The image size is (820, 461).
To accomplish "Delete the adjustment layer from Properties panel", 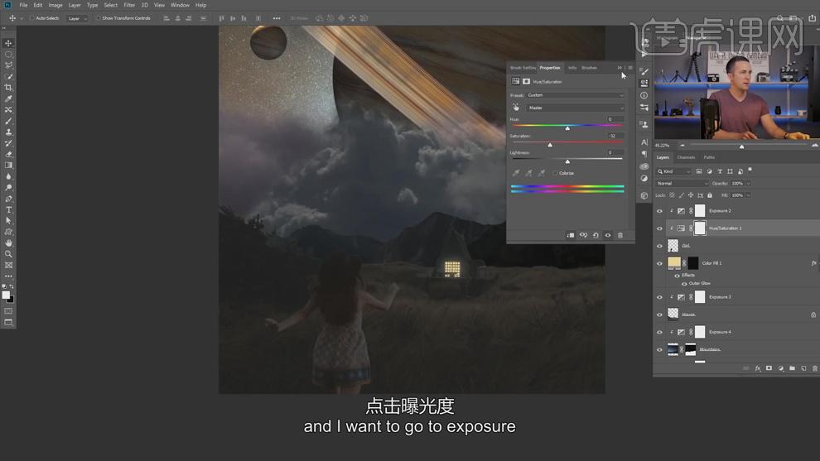I will 620,235.
